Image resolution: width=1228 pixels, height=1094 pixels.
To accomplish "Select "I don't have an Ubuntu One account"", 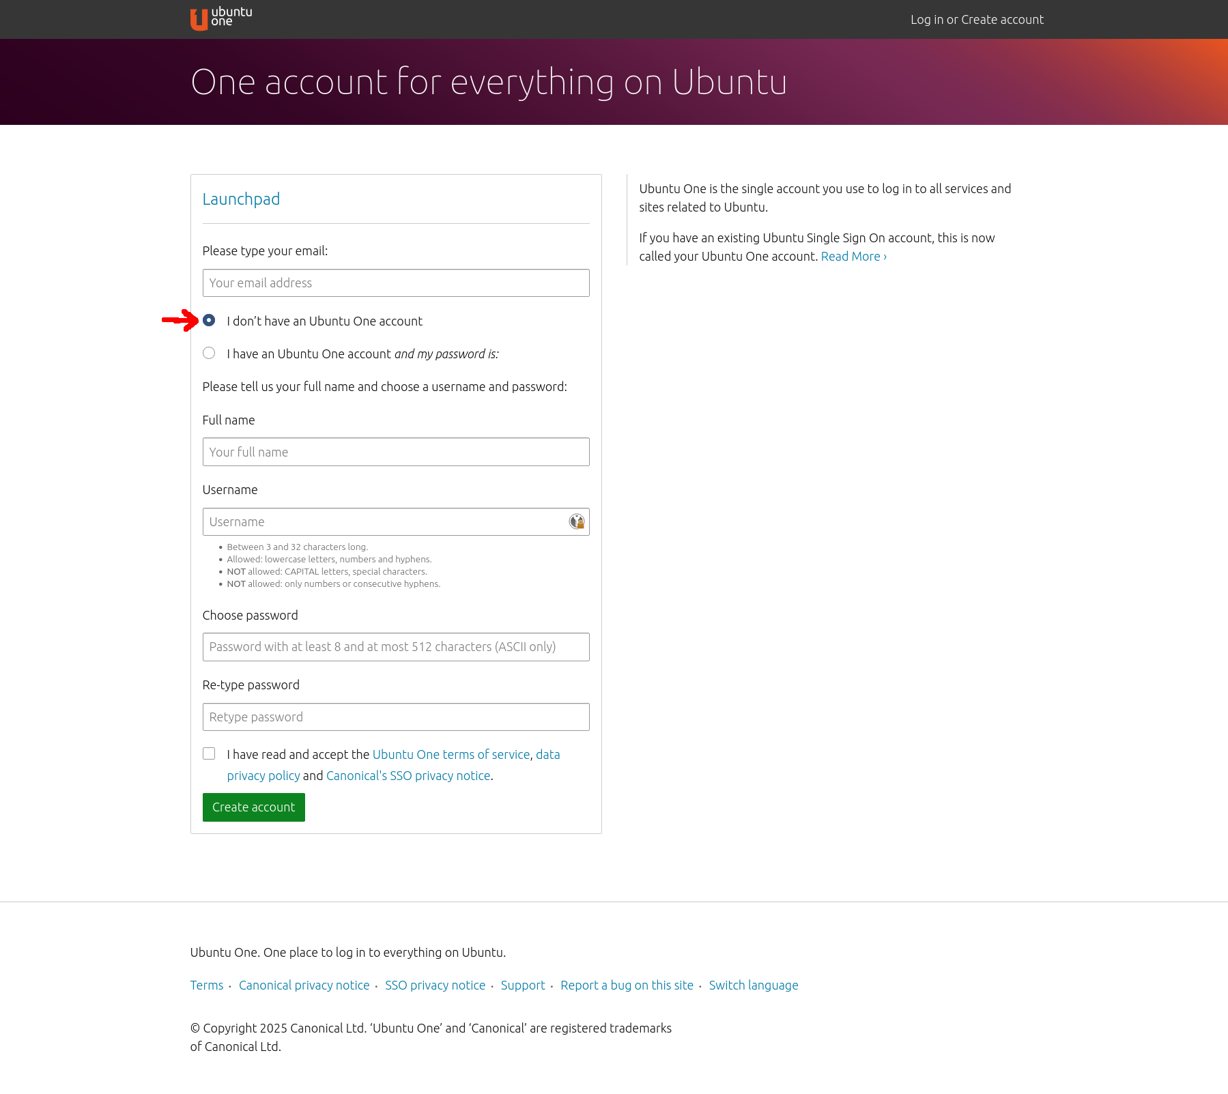I will coord(209,321).
